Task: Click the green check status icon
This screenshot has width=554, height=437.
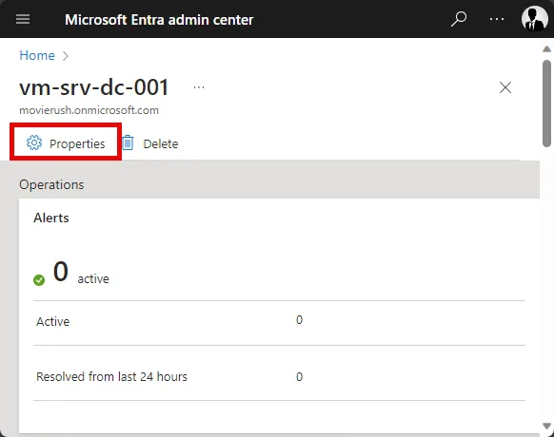Action: 39,280
